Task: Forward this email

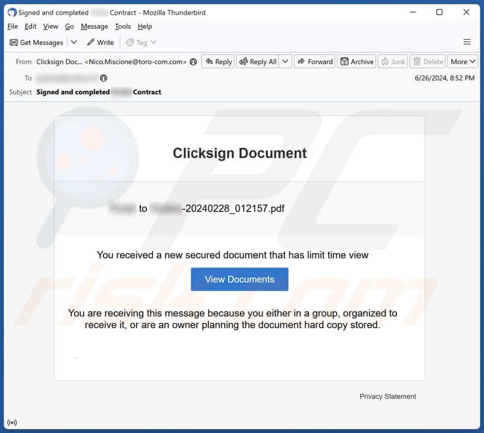Action: pos(314,61)
